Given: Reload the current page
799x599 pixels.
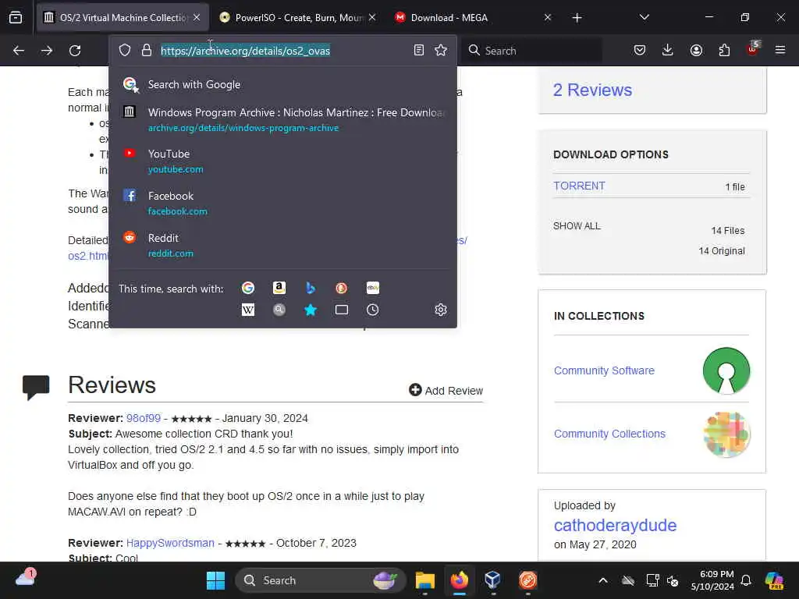Looking at the screenshot, I should pos(75,51).
